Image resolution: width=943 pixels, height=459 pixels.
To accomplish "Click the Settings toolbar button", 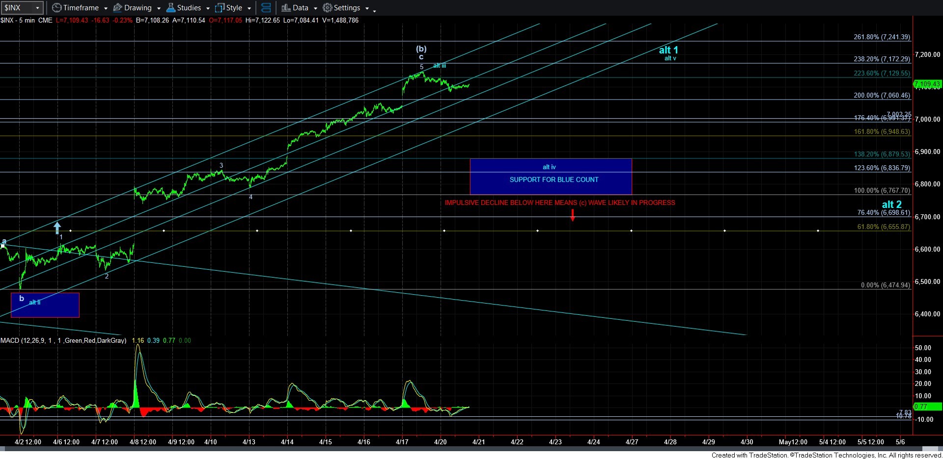I will coord(347,8).
